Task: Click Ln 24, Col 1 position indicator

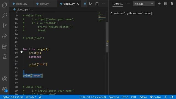Action: coord(93,97)
